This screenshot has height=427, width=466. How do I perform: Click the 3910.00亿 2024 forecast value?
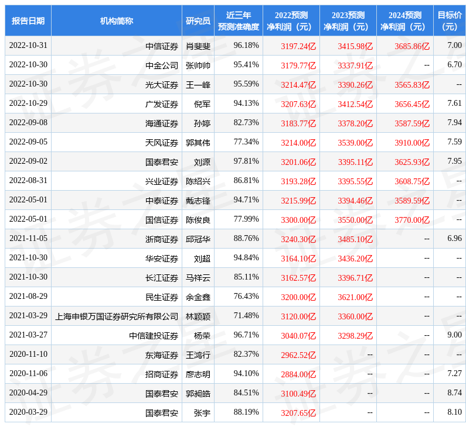[x=412, y=142]
